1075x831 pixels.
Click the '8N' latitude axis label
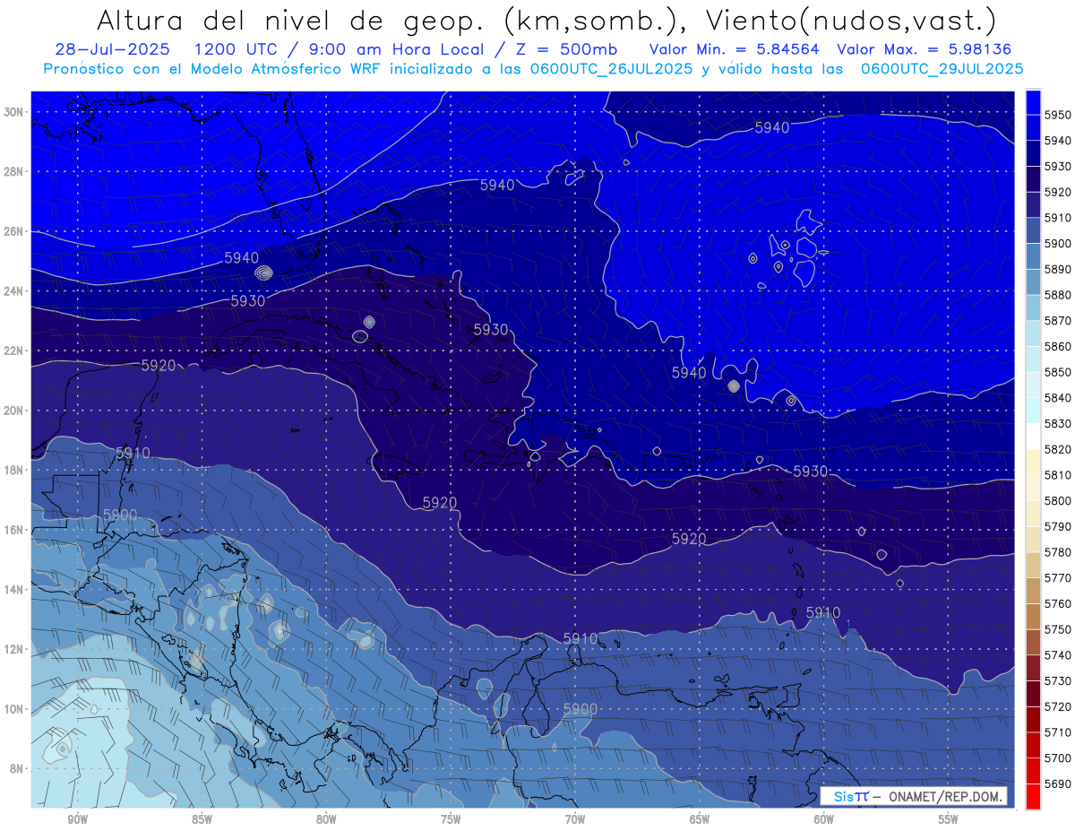click(x=17, y=769)
